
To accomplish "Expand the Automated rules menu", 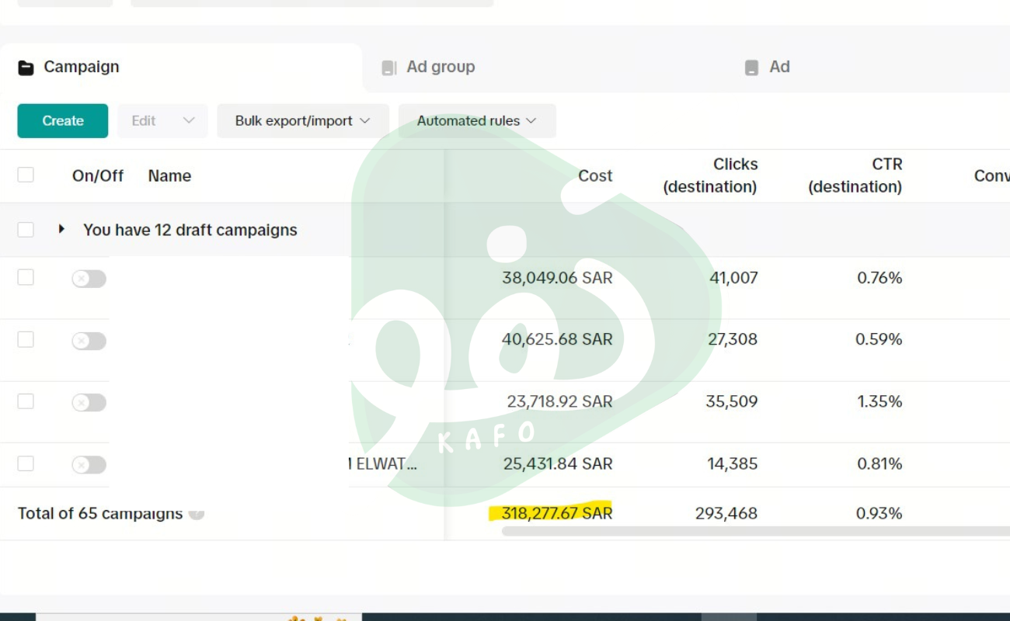I will tap(476, 121).
